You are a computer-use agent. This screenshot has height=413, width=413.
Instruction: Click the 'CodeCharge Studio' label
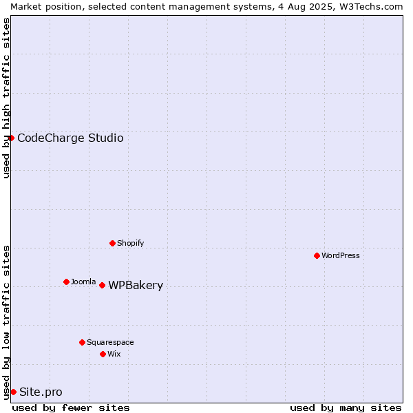70,138
